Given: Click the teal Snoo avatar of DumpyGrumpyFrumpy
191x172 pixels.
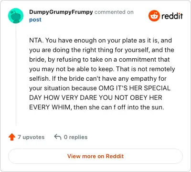Looking at the screenshot, I should click(16, 16).
